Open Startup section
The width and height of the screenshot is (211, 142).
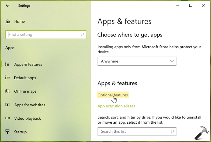tap(20, 132)
